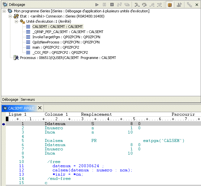This screenshot has height=186, width=201.
Task: Collapse the 'Unité d'exécution :1' node
Action: coord(16,21)
